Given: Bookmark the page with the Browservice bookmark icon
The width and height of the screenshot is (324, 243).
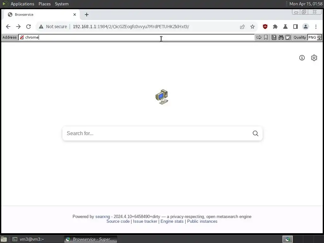Looking at the screenshot, I should click(266, 37).
